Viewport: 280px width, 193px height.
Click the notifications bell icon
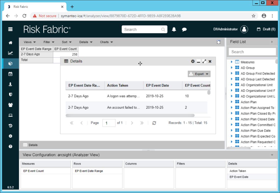174,29
